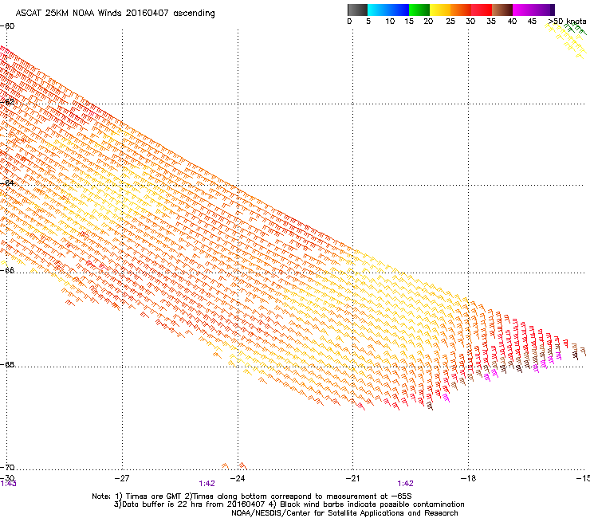The image size is (590, 518).
Task: Click the green wind barbs in top-right corner
Action: 575,29
